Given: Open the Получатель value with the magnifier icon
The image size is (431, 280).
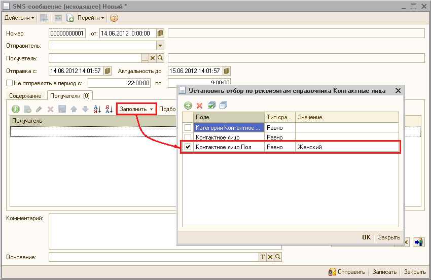Looking at the screenshot, I should (x=160, y=58).
